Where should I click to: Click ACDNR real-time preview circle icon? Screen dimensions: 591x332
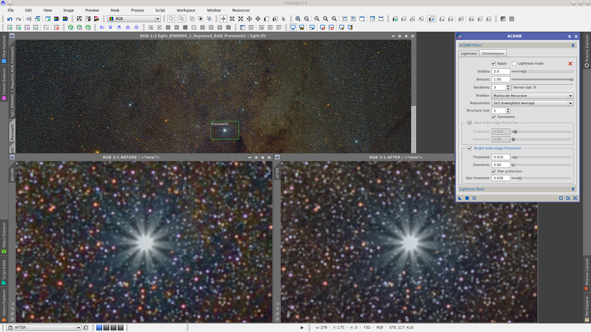[474, 198]
